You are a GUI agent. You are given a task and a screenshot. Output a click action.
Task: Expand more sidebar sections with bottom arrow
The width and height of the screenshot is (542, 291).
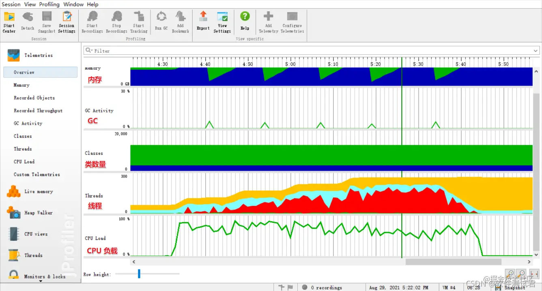pos(41,281)
